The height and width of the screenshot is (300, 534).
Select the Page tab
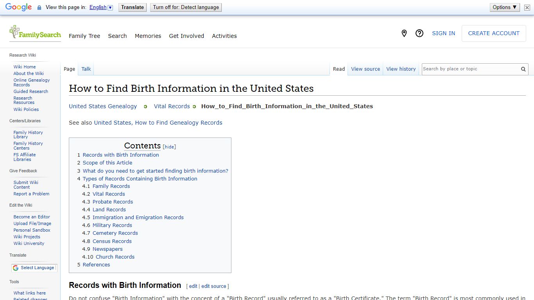[x=69, y=69]
